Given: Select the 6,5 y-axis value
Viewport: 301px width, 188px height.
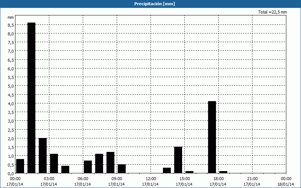Looking at the screenshot, I should click(11, 60).
